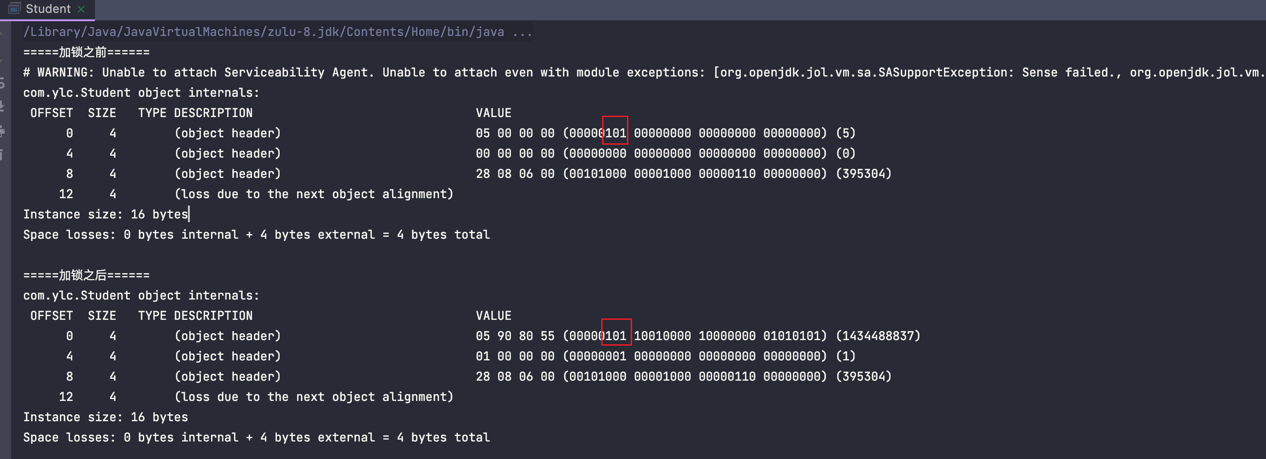Expand the folded java command line ellipsis
Screen dimensions: 1266x459
pos(522,32)
